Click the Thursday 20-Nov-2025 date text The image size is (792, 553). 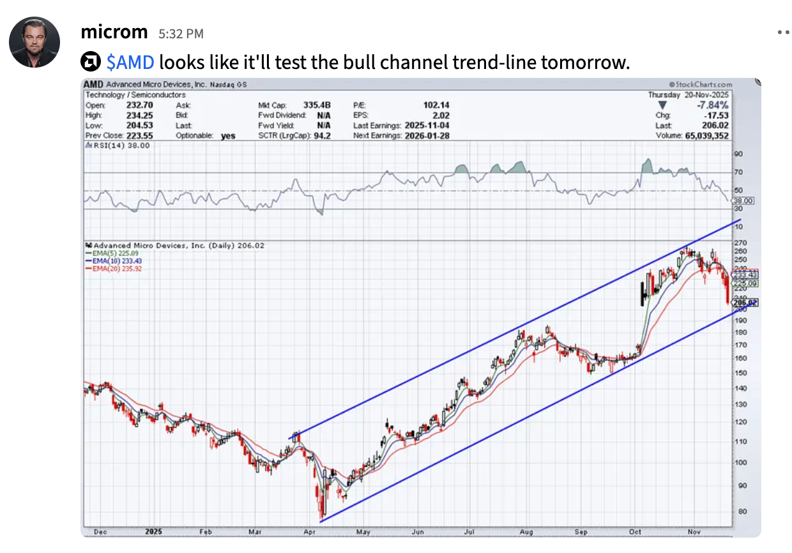pyautogui.click(x=689, y=95)
